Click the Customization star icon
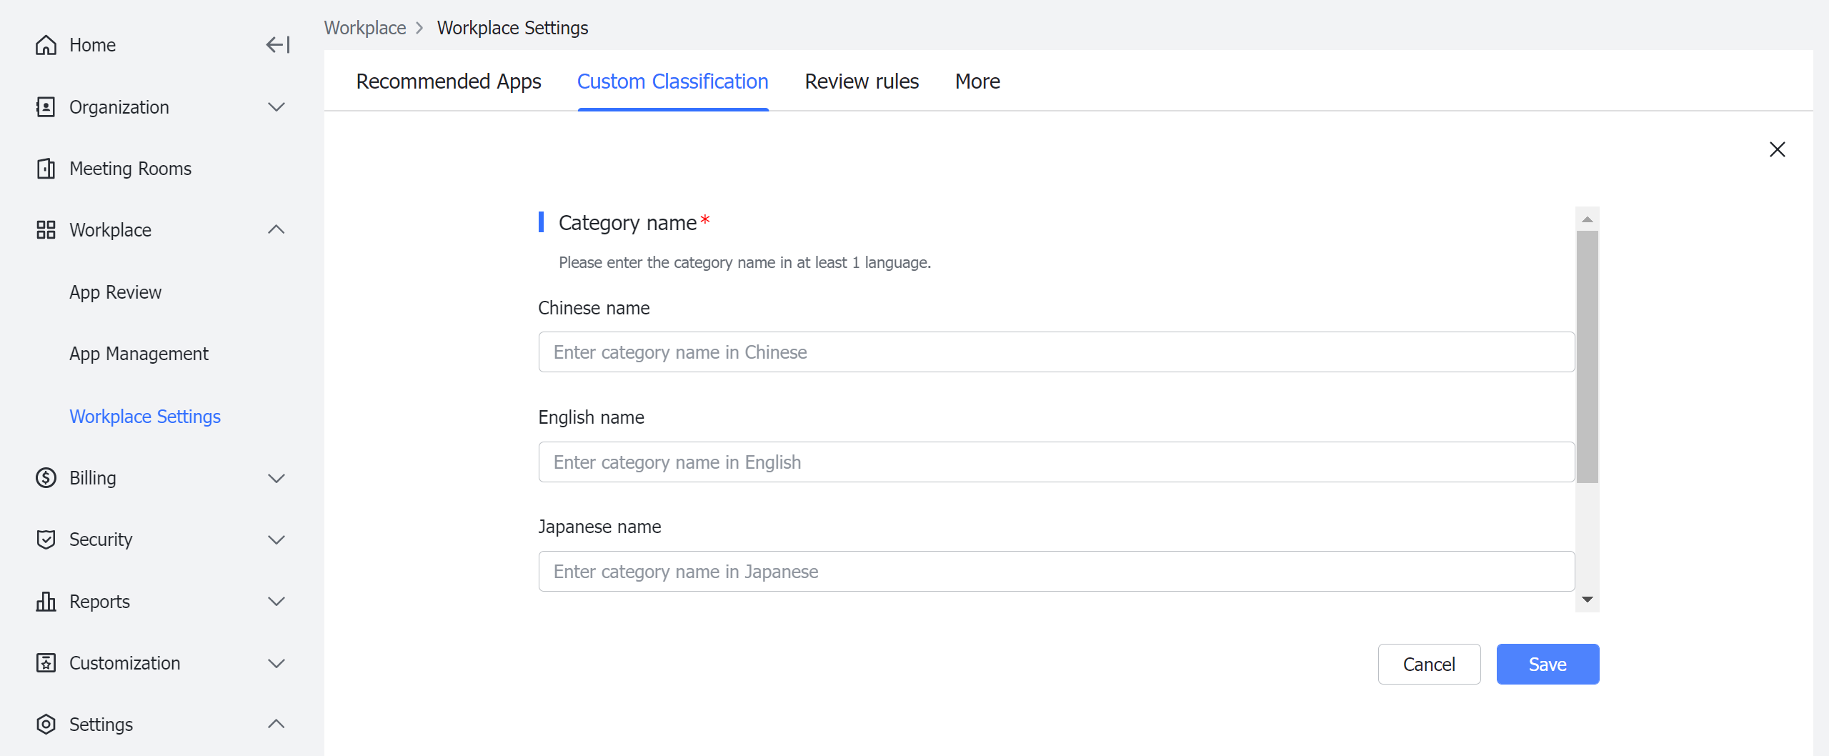This screenshot has height=756, width=1829. pos(46,663)
